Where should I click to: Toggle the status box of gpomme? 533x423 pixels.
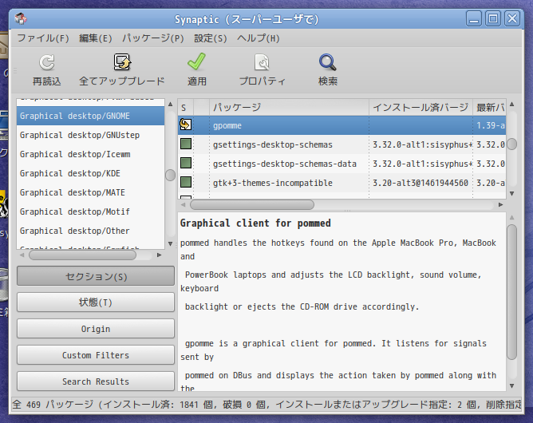[186, 125]
